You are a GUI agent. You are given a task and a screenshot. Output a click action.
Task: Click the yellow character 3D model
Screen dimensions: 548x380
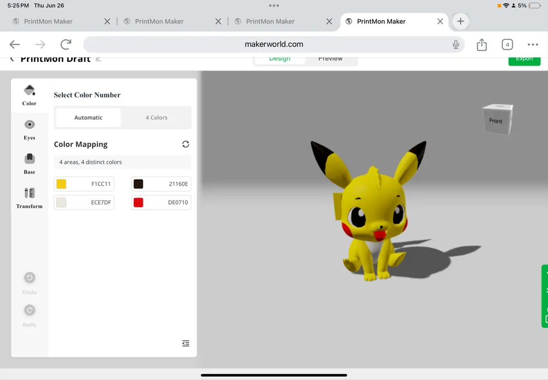(x=374, y=213)
